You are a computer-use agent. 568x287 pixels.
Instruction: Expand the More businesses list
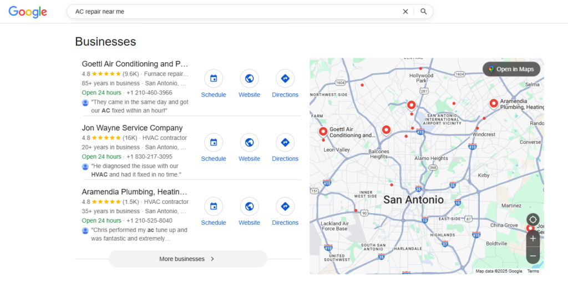(x=187, y=259)
